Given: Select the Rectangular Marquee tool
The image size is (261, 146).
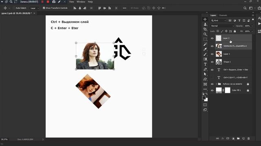Looking at the screenshot, I should [x=205, y=39].
